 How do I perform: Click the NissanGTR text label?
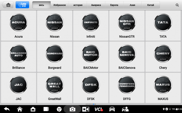127,37
